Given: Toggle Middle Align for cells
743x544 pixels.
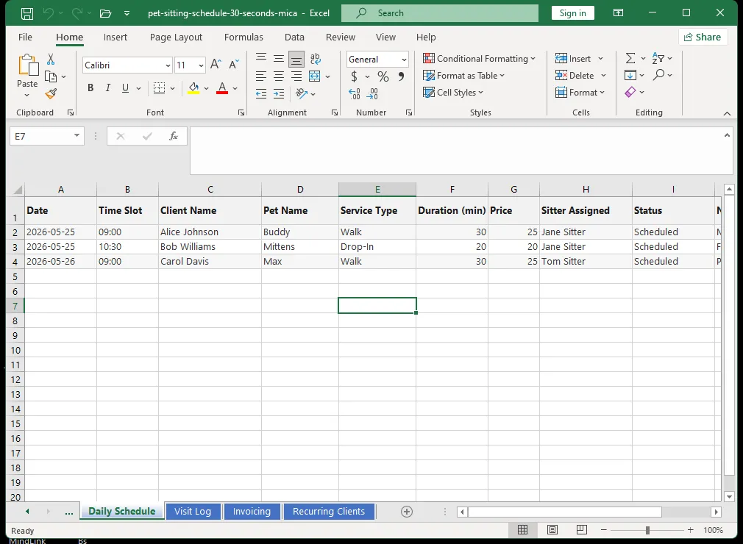Looking at the screenshot, I should tap(279, 59).
